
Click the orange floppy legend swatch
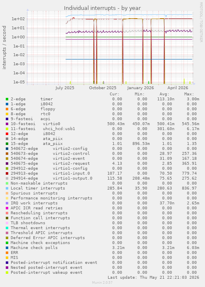[x=7, y=109]
